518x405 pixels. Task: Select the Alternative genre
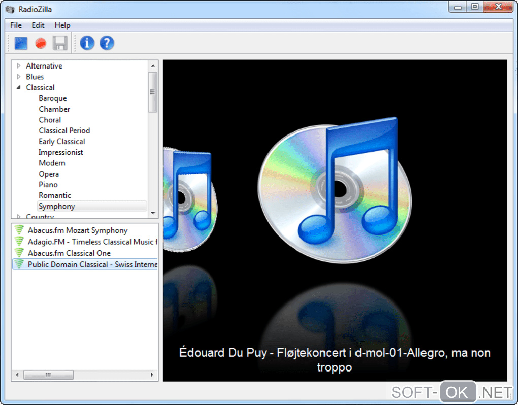(x=44, y=65)
